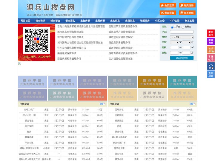Open 联系客服 navigation item

tap(190, 21)
